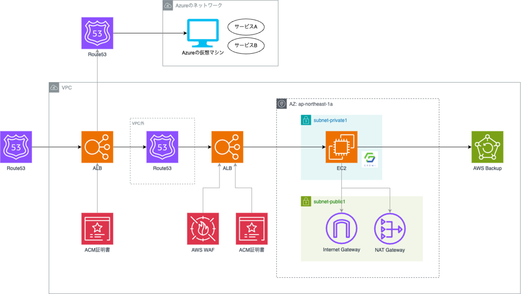Select the サービスB ellipse

246,45
